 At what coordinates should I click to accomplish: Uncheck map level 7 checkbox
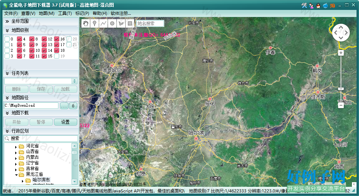pos(19,56)
